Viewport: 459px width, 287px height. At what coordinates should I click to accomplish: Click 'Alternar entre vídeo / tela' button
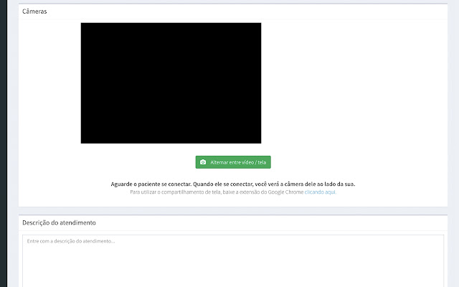point(233,162)
